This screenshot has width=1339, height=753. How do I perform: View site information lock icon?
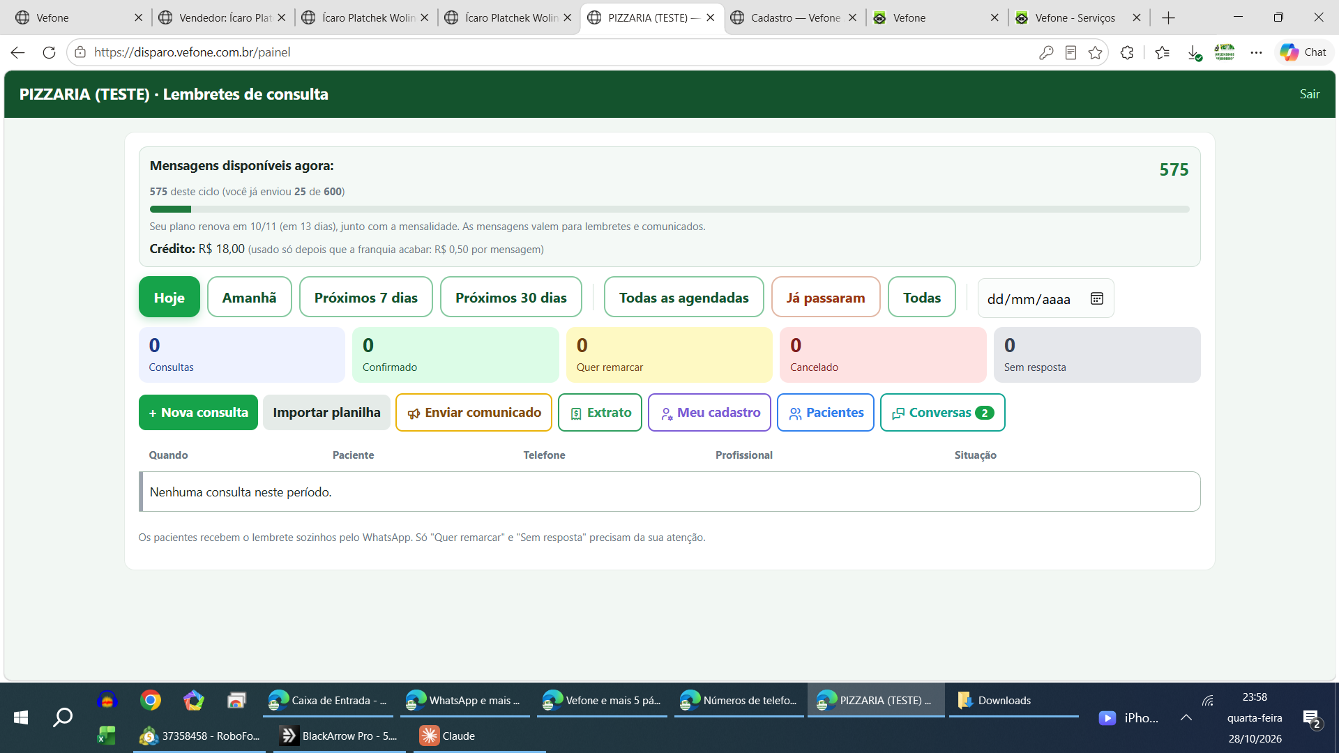coord(80,52)
